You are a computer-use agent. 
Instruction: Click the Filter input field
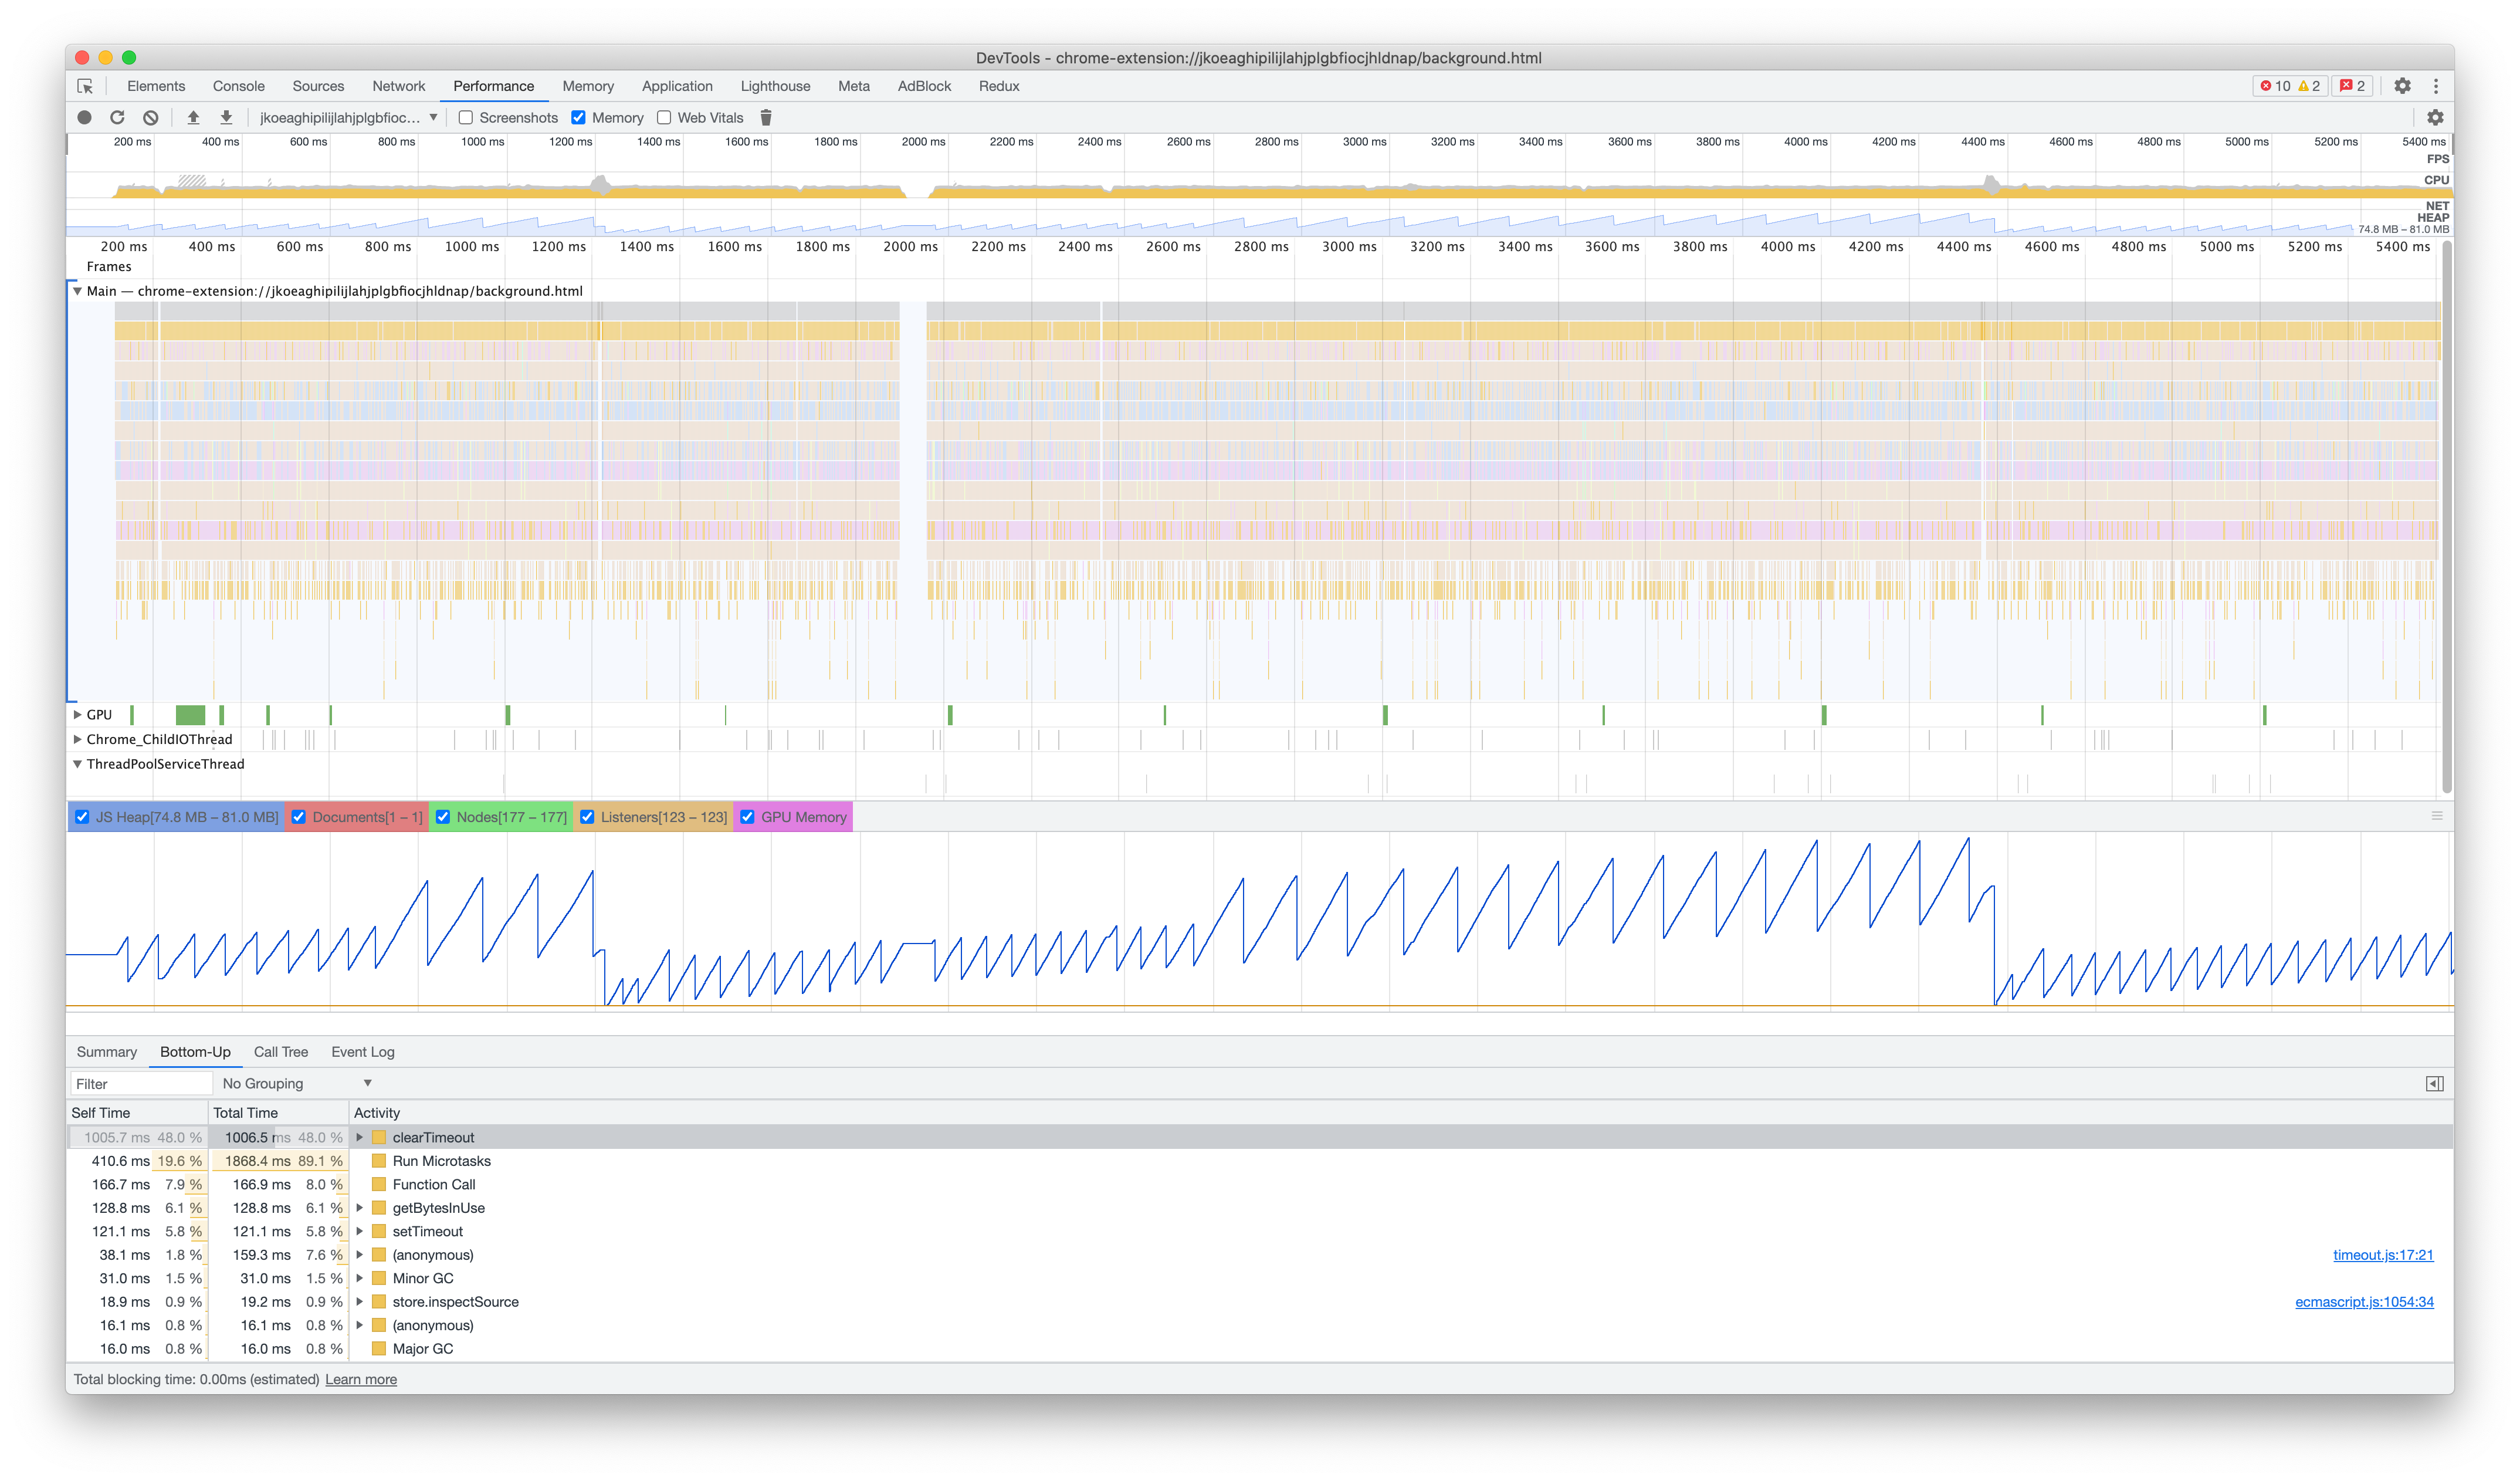pyautogui.click(x=140, y=1083)
